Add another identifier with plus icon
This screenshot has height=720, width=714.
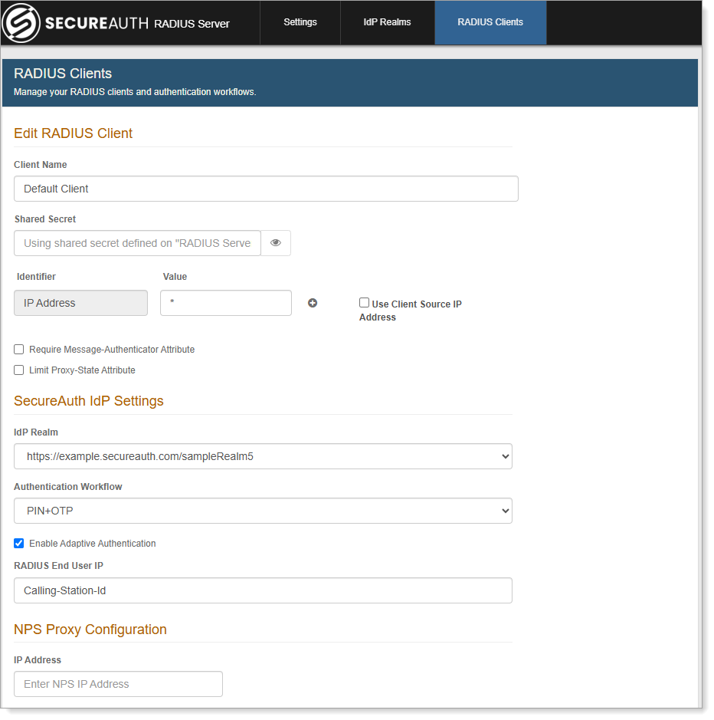click(313, 303)
